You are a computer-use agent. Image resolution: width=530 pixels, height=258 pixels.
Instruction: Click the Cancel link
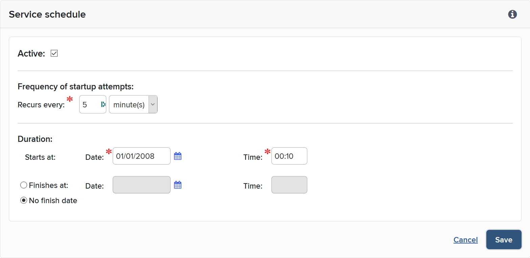(465, 240)
